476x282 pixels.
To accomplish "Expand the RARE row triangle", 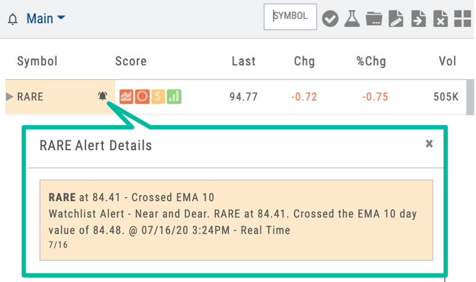I will tap(9, 96).
